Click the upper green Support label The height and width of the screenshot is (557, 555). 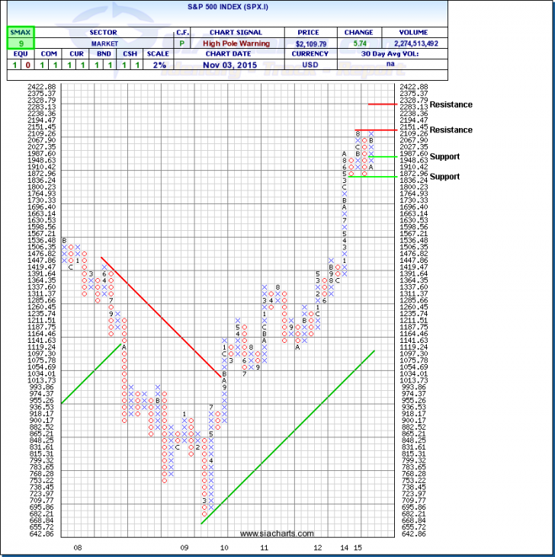[444, 156]
